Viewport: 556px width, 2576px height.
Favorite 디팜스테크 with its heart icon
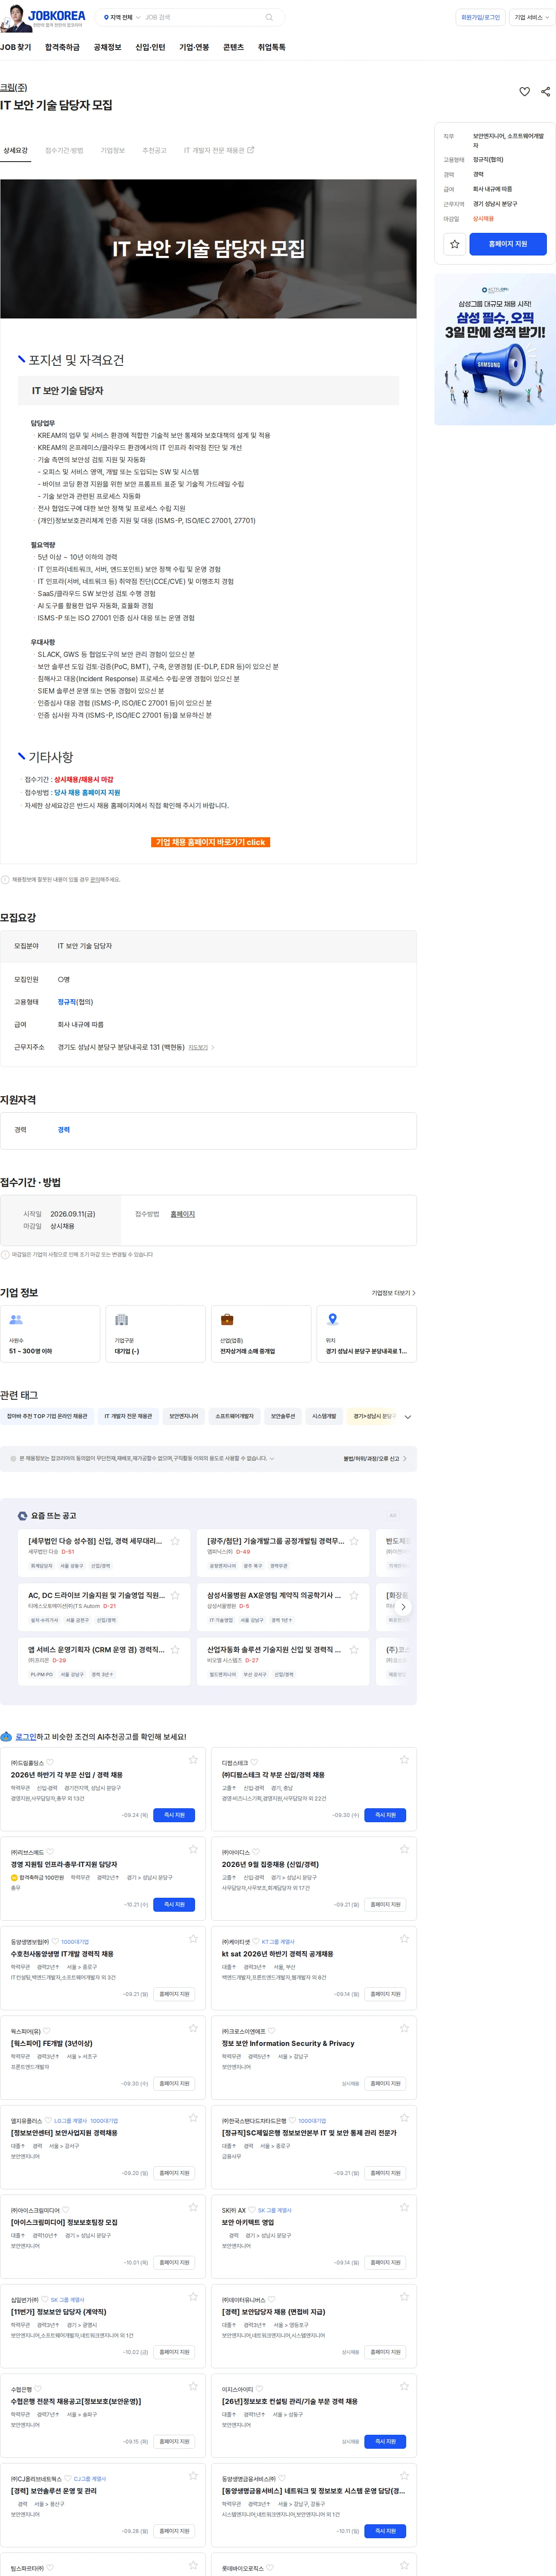coord(254,1763)
